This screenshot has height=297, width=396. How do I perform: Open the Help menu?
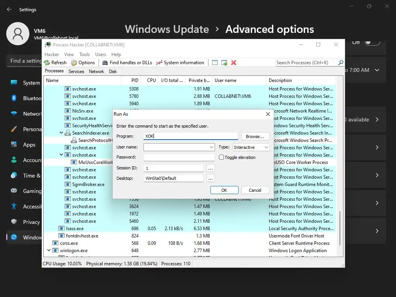(116, 54)
